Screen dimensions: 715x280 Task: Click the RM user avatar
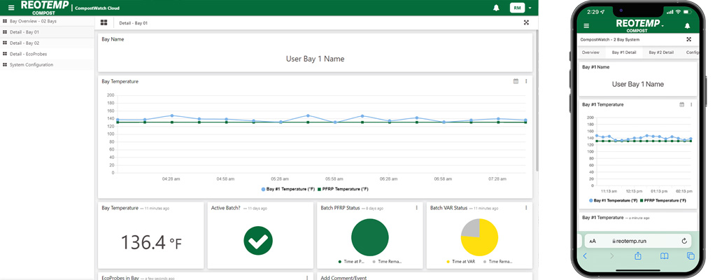pyautogui.click(x=517, y=8)
